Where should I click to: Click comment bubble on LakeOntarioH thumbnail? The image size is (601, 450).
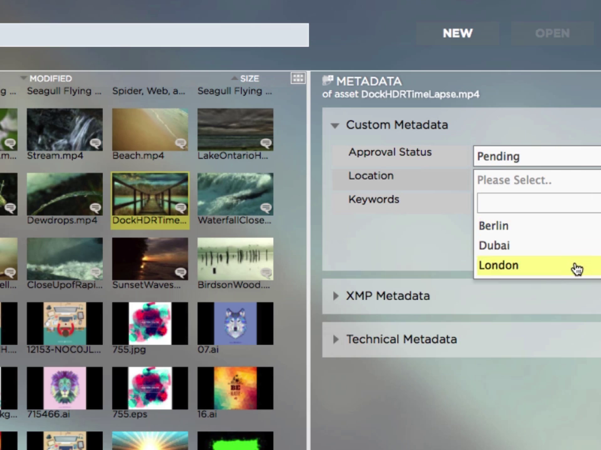[266, 143]
